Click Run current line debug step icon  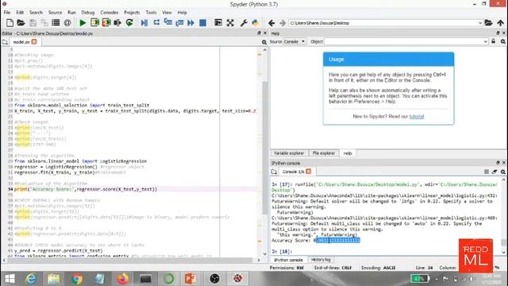pyautogui.click(x=156, y=23)
